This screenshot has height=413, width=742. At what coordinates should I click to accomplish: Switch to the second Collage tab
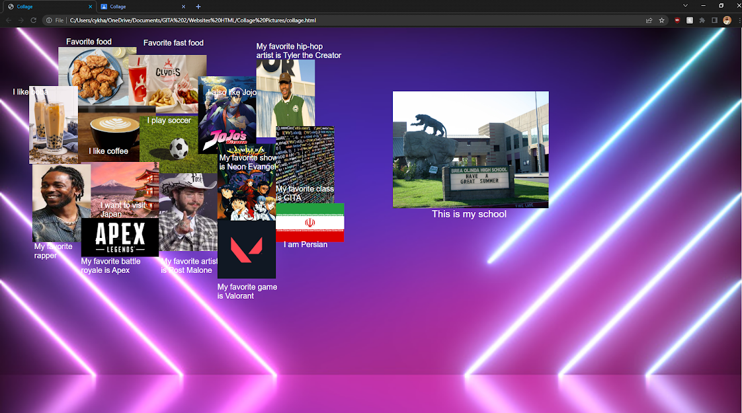(142, 7)
